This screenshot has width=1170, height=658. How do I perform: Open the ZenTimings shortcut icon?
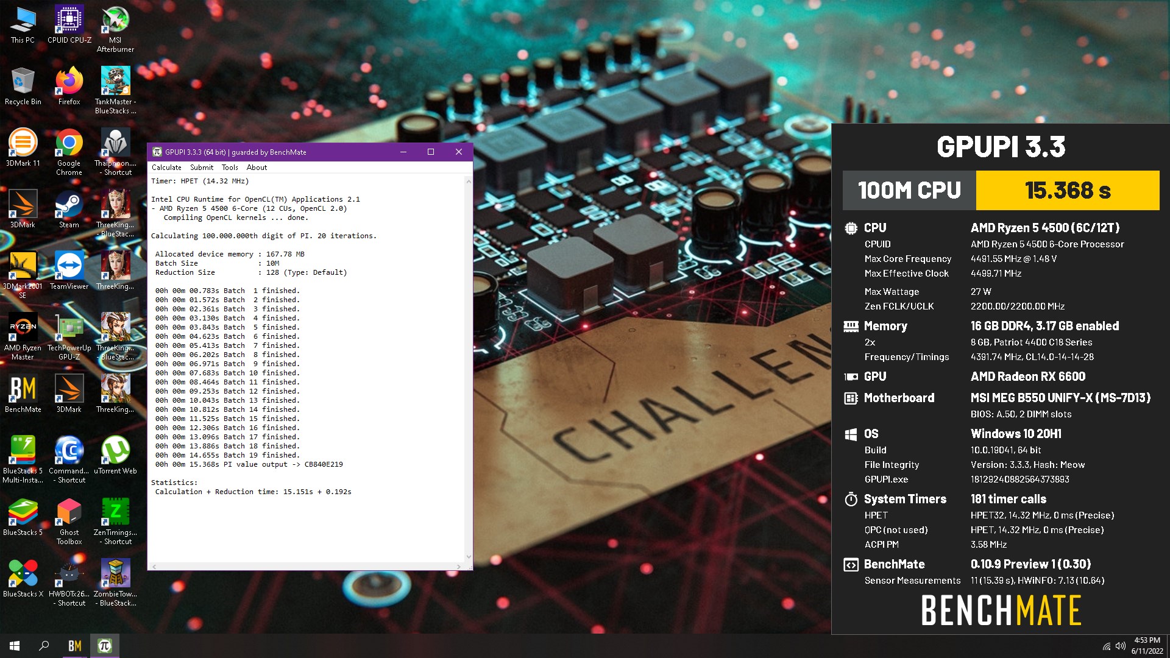coord(115,521)
